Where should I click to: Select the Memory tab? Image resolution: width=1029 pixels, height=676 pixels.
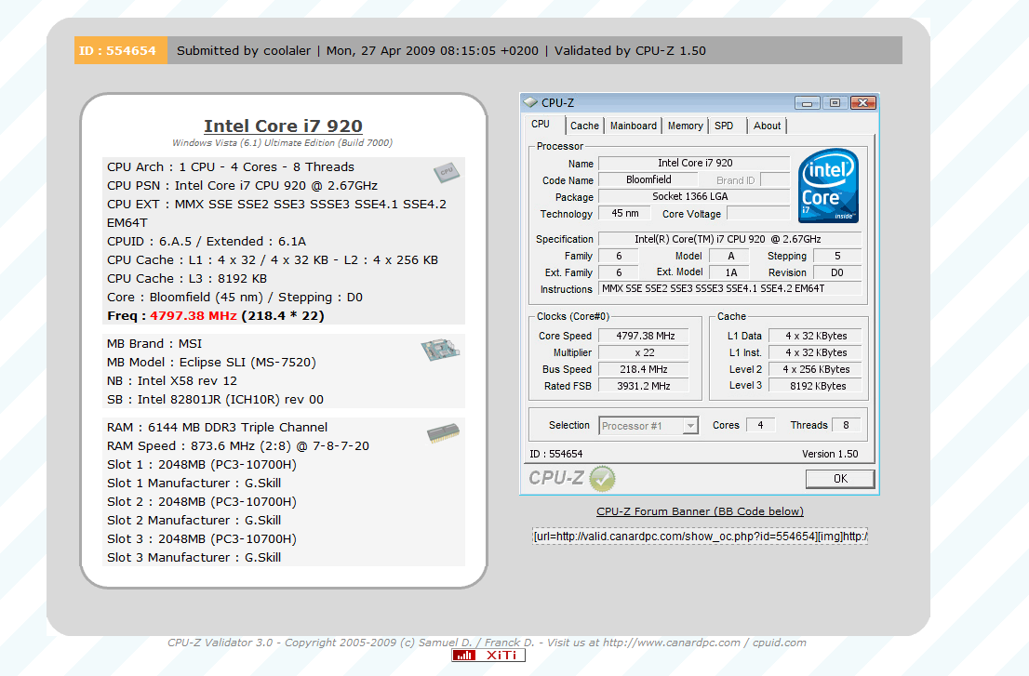point(685,126)
